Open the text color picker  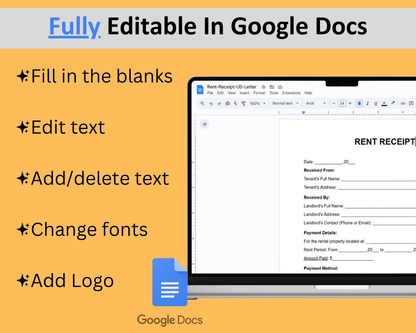point(384,103)
